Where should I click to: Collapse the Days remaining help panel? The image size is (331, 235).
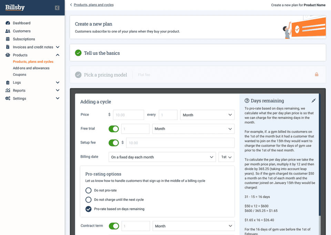coord(314,101)
